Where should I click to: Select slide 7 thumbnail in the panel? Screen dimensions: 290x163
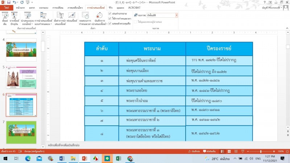(x=21, y=132)
